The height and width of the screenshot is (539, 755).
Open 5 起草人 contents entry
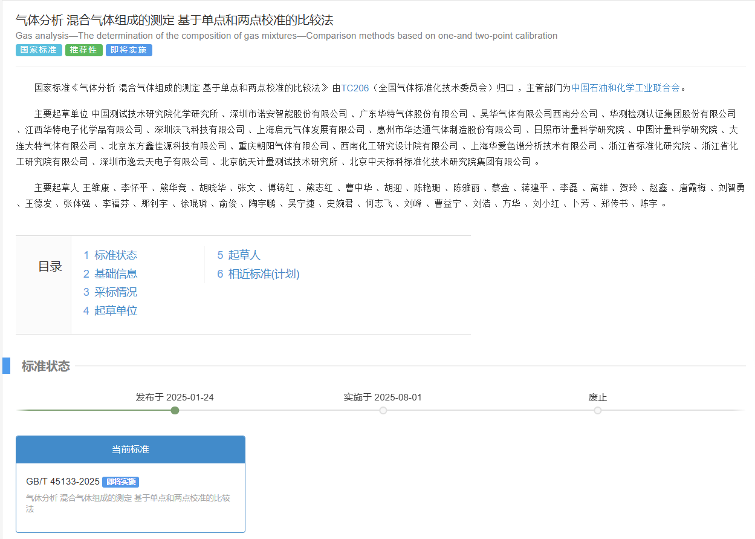click(238, 255)
